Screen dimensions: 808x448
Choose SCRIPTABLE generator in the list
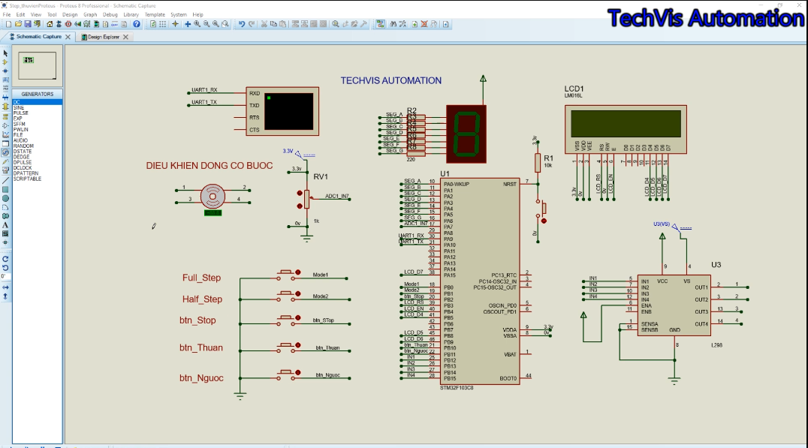point(37,179)
